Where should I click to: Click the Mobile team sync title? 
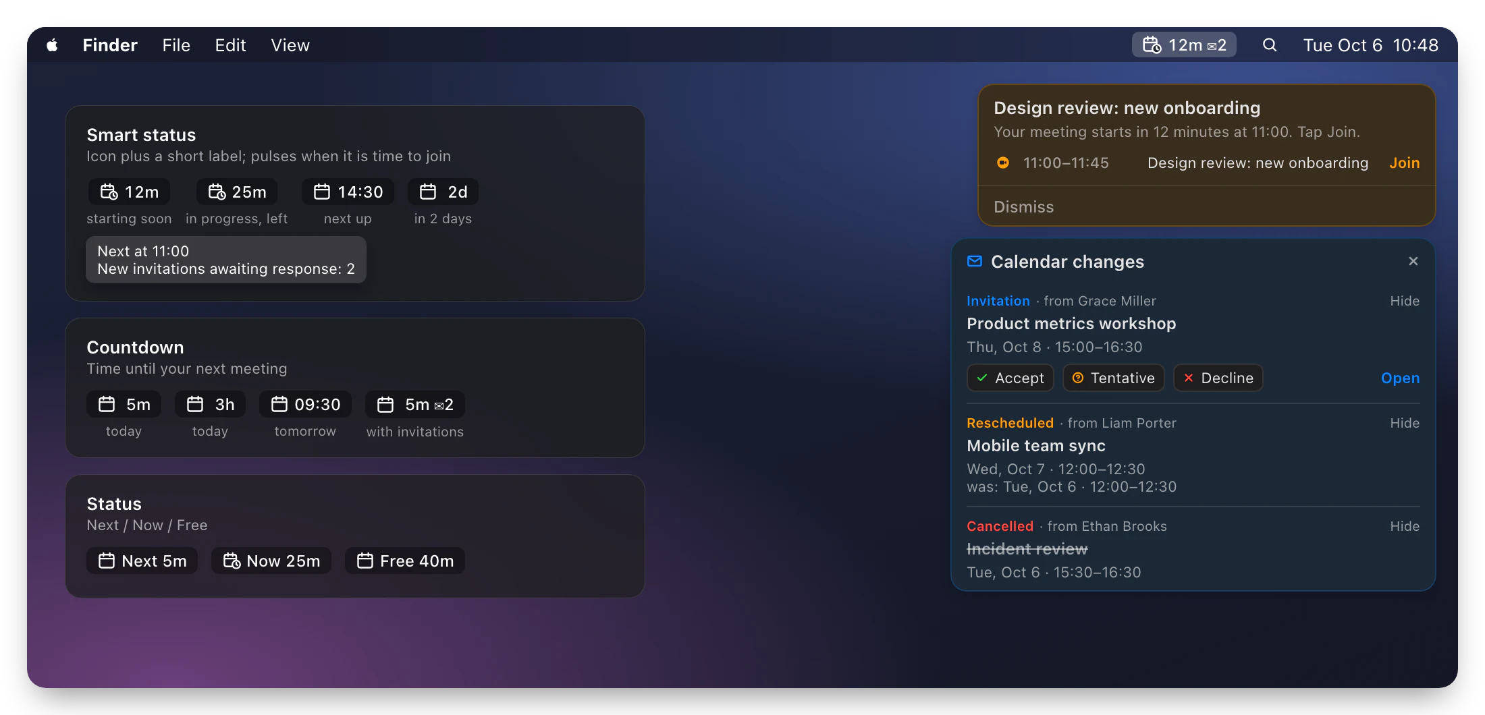[1036, 446]
